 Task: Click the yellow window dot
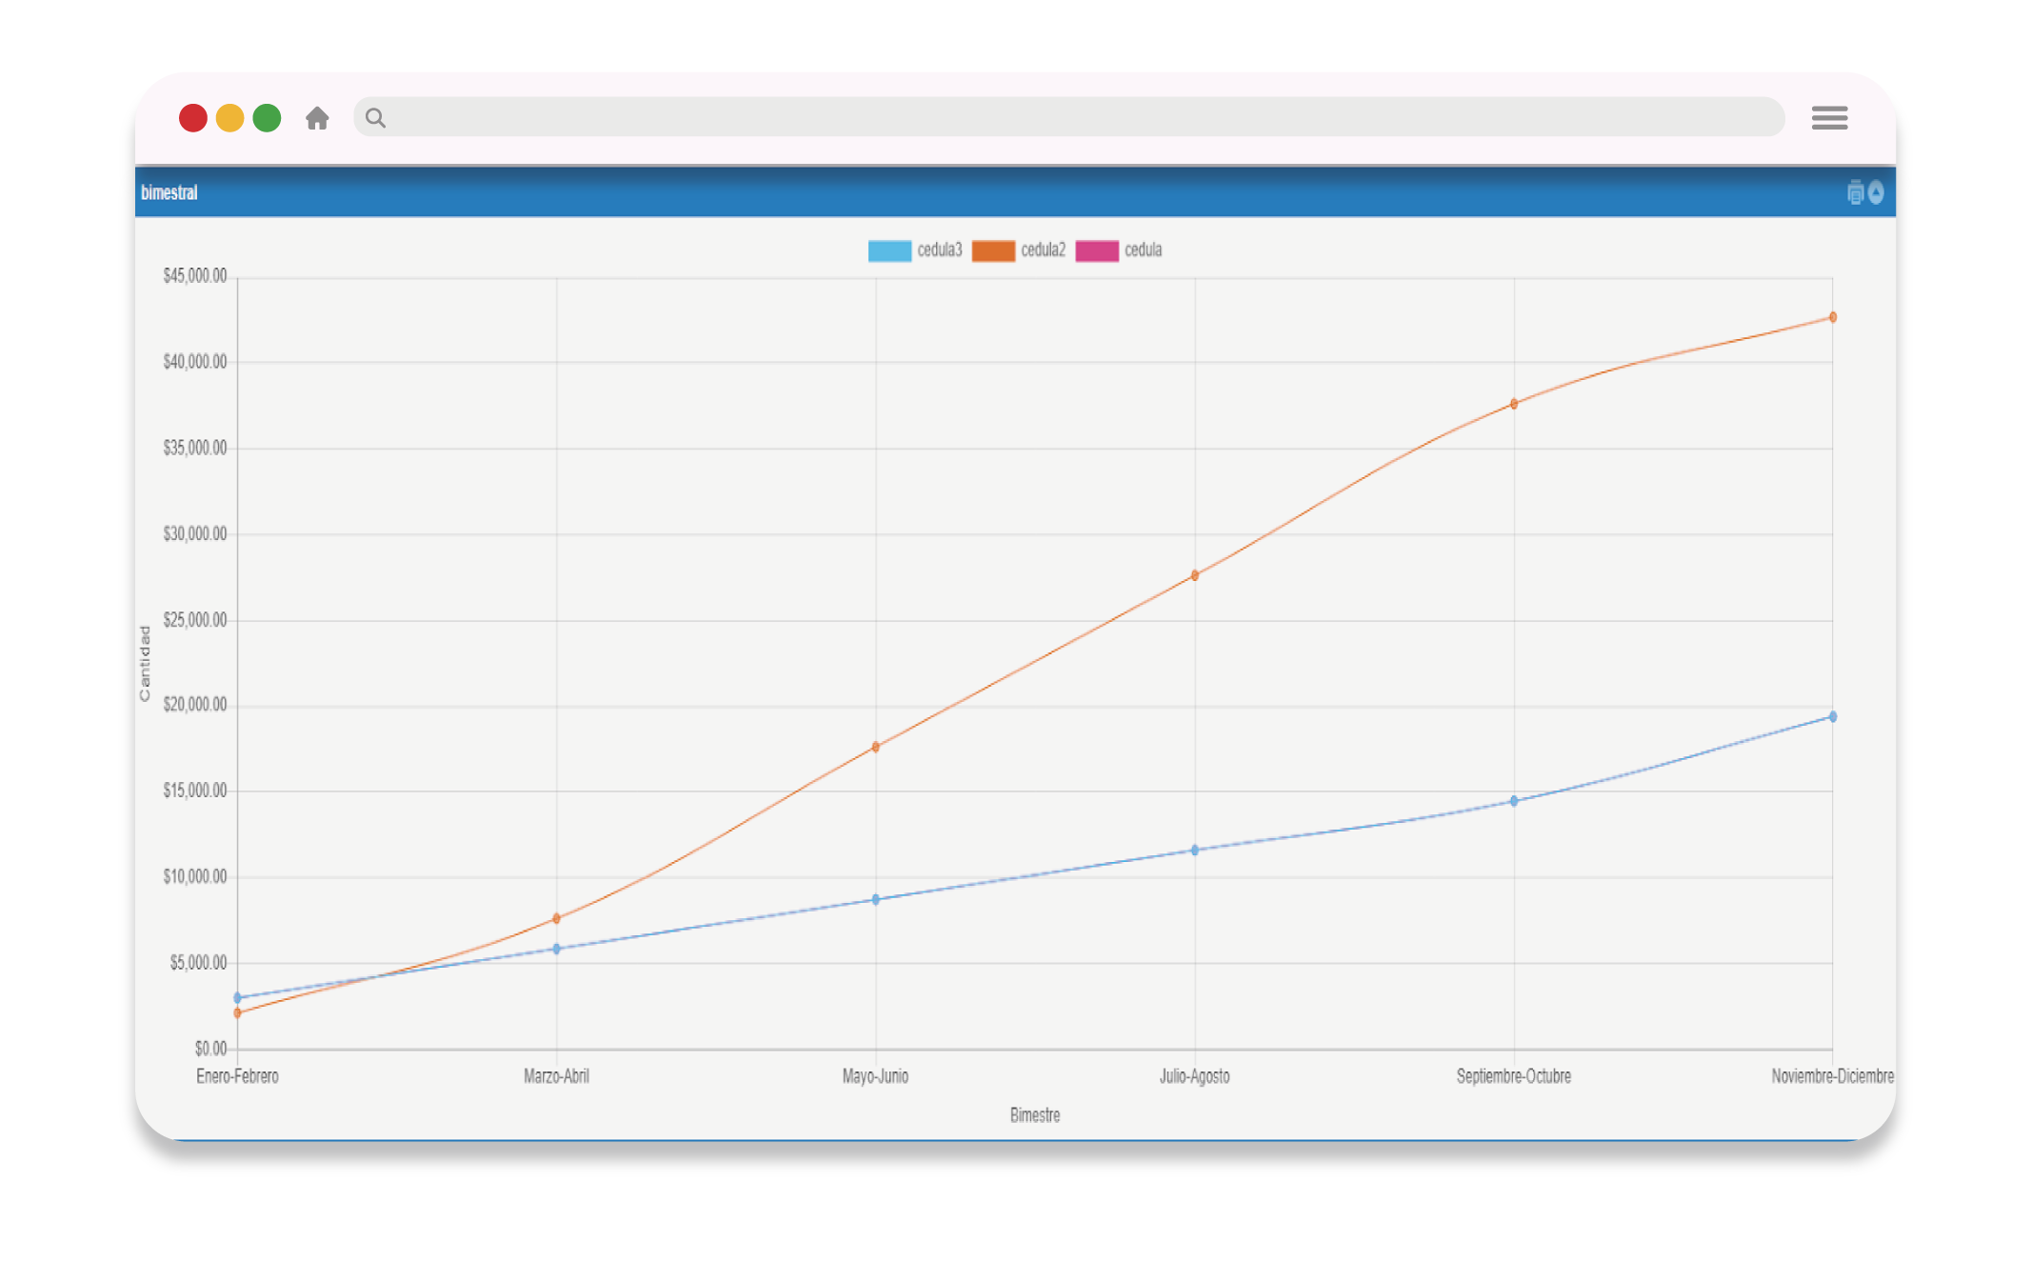[x=230, y=118]
